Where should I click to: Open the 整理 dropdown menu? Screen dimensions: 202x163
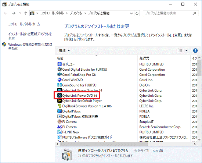click(64, 50)
